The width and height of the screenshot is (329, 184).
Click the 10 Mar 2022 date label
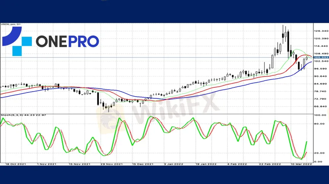point(301,164)
